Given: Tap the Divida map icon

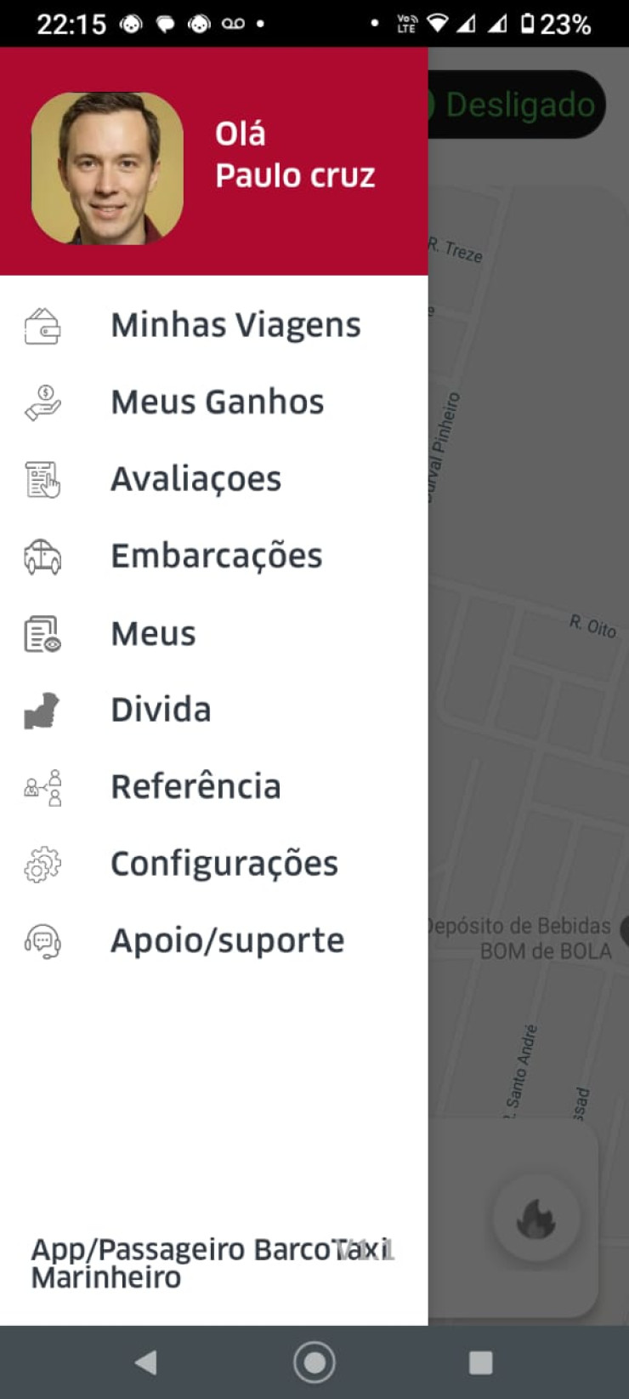Looking at the screenshot, I should (42, 711).
